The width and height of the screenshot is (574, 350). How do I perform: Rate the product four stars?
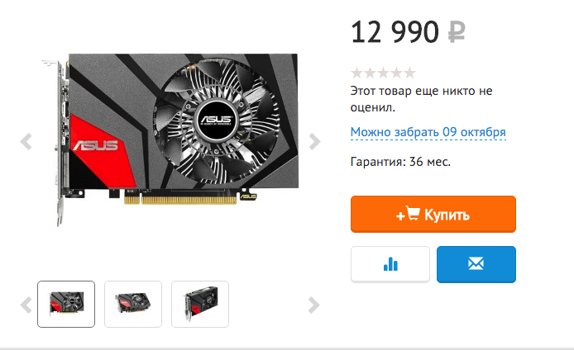(396, 73)
